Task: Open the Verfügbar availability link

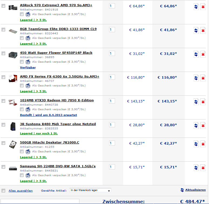Action: [x=28, y=68]
